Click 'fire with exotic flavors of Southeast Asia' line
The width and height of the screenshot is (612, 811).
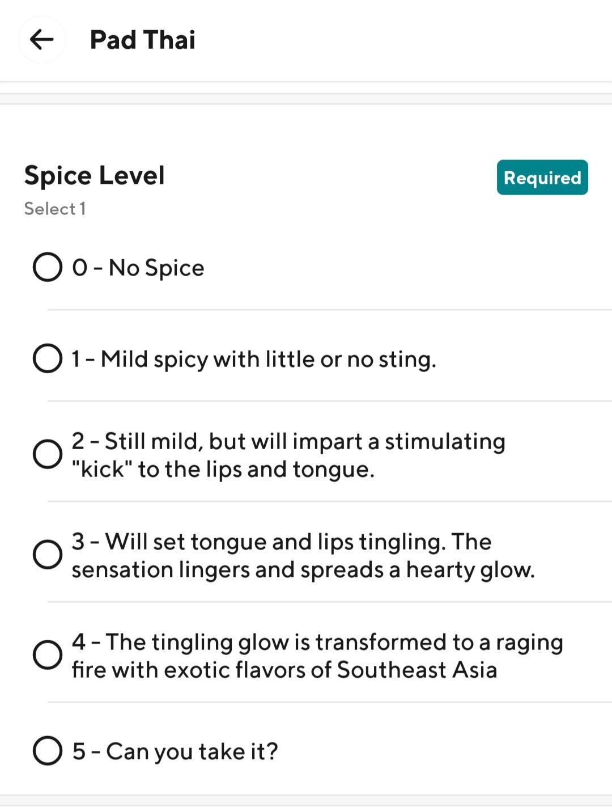tap(284, 670)
